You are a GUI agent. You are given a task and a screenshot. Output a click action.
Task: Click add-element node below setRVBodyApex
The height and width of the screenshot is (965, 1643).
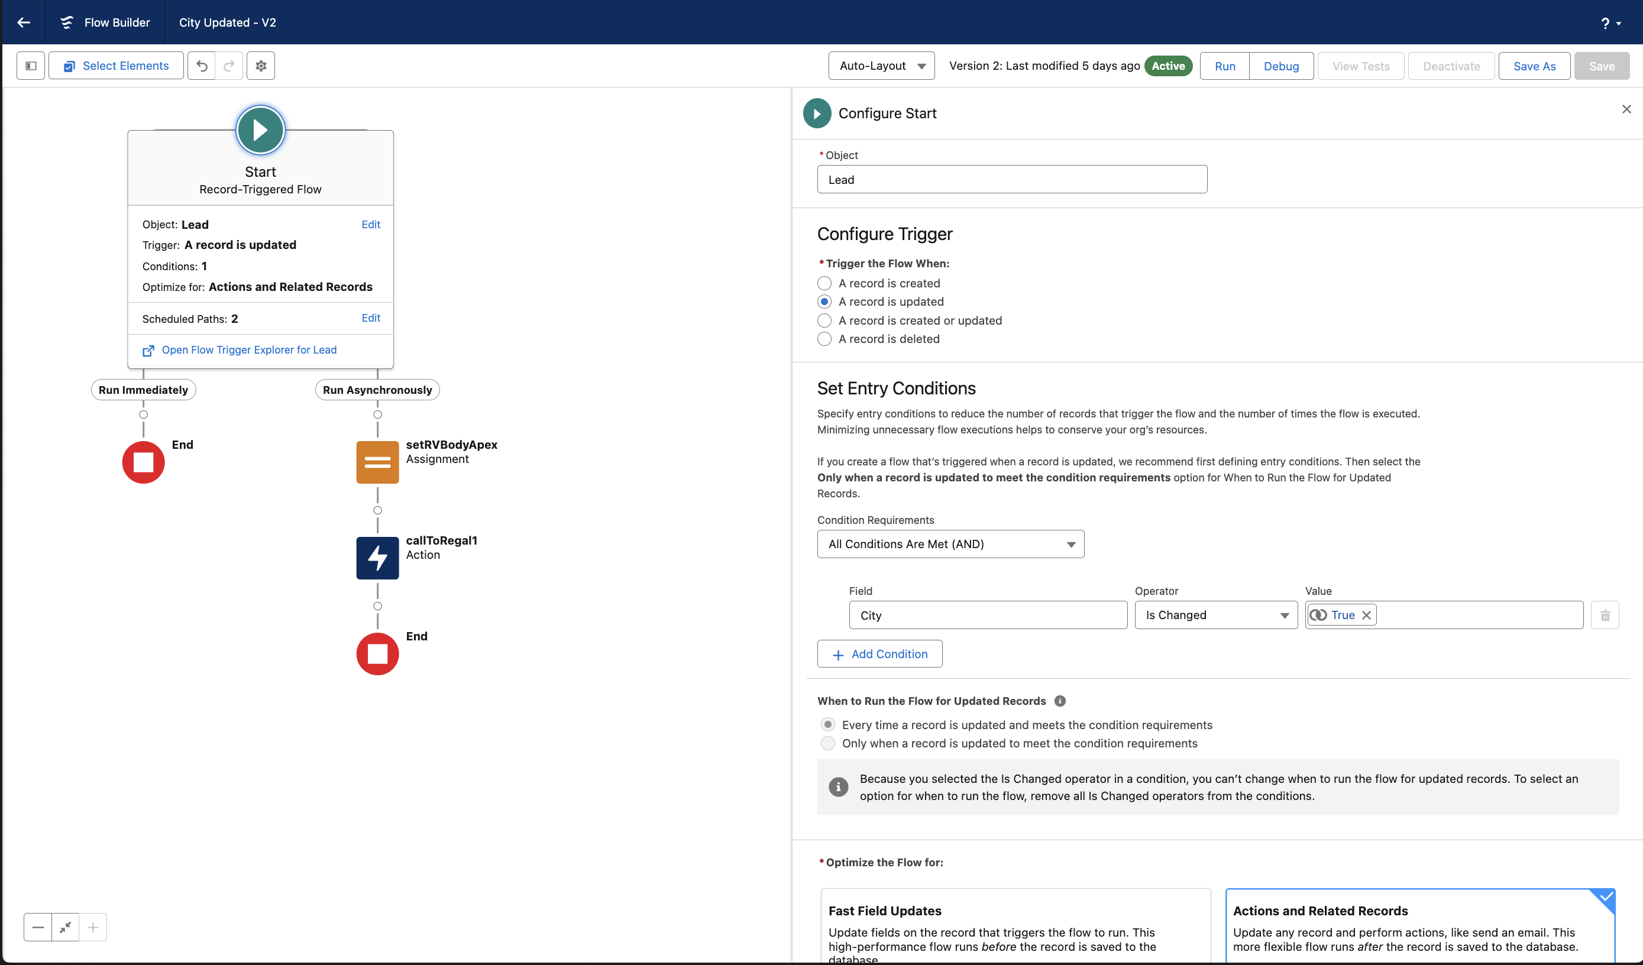pos(377,510)
